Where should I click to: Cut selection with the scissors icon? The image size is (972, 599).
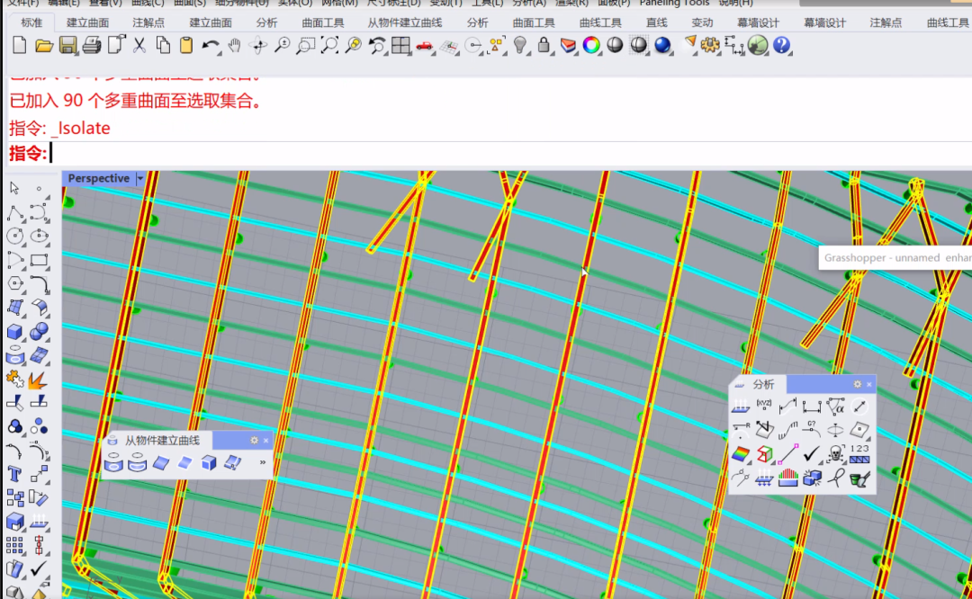click(139, 45)
